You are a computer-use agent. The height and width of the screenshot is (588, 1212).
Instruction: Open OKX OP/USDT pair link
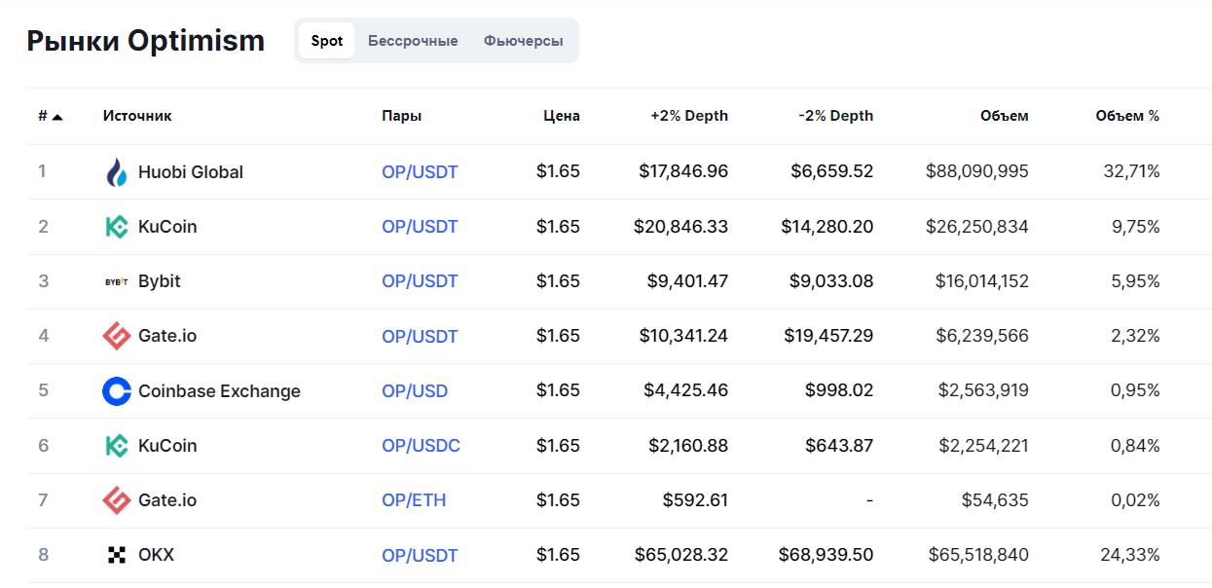(x=420, y=555)
